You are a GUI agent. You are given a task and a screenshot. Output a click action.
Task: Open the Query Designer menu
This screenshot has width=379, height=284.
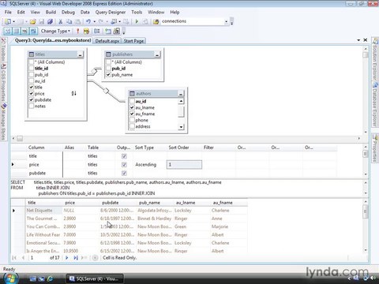coord(111,12)
